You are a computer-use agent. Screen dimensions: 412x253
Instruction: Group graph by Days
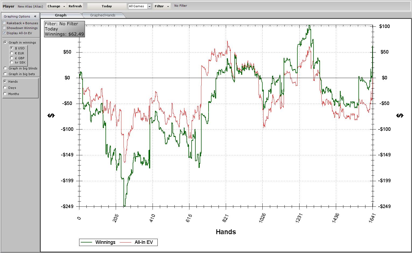(5, 88)
